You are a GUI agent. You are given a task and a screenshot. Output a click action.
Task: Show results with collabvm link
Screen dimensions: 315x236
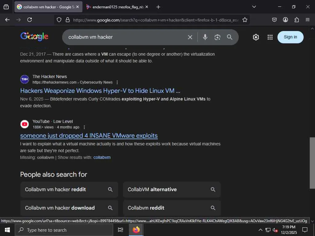click(102, 158)
